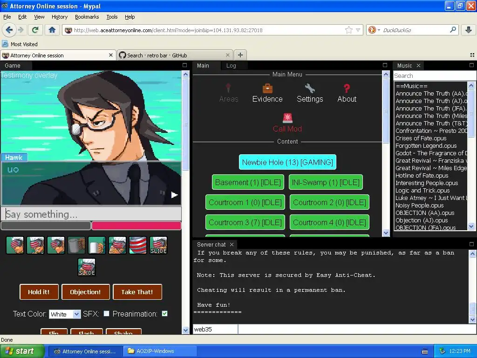Close the Music panel tab
Screen dimensions: 477x358
click(418, 65)
